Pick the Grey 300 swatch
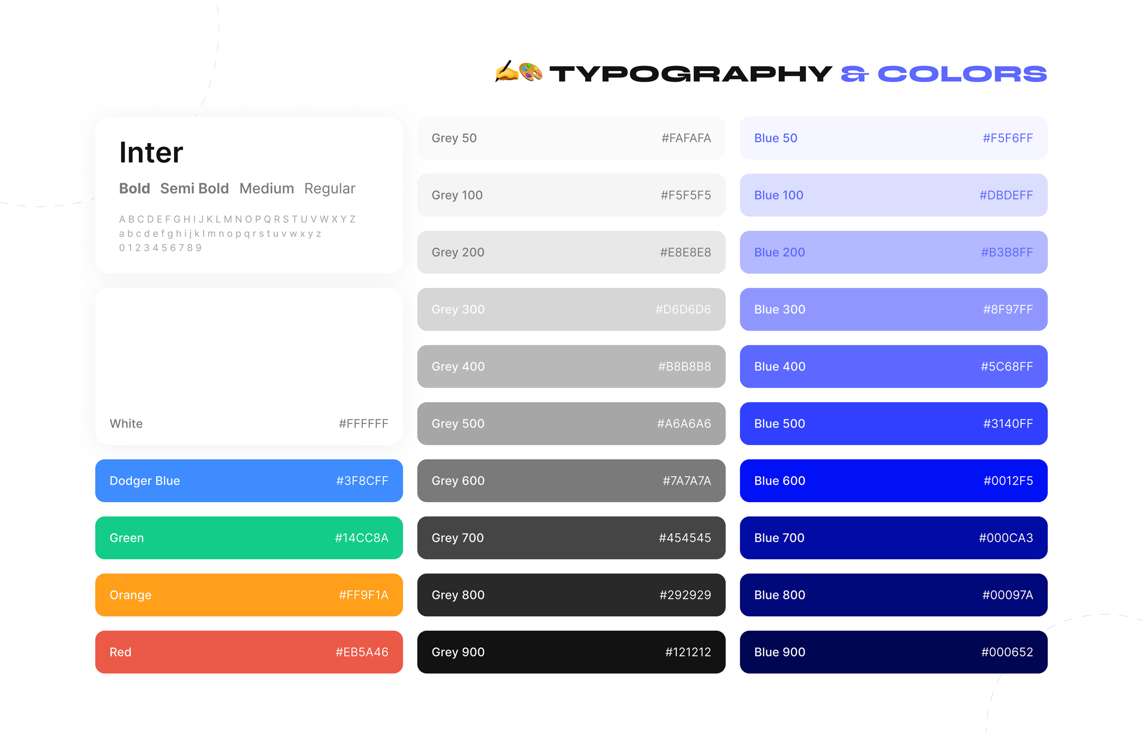This screenshot has height=733, width=1143. (571, 310)
